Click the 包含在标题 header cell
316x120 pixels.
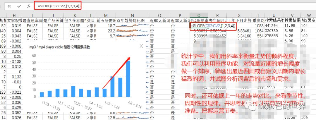pyautogui.click(x=75, y=20)
